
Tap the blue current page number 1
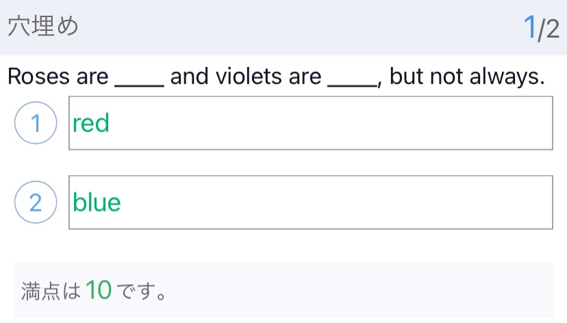pos(529,28)
